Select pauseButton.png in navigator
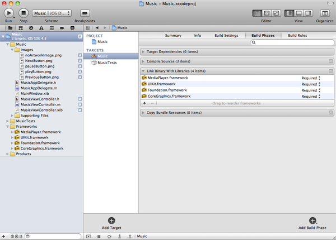 pos(40,66)
